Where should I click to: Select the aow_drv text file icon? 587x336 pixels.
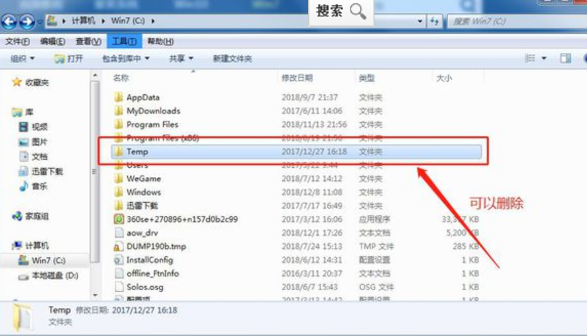click(119, 233)
